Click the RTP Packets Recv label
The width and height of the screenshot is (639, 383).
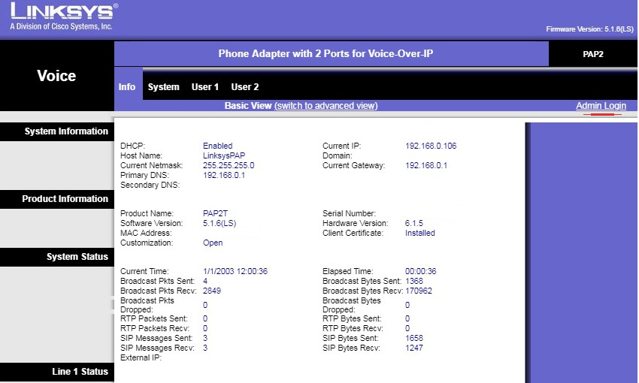(x=155, y=328)
